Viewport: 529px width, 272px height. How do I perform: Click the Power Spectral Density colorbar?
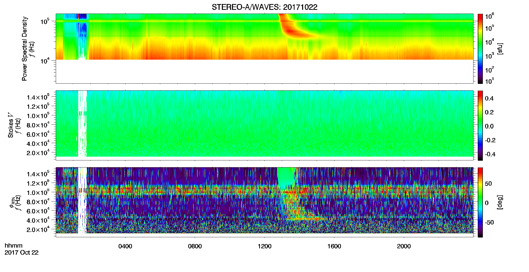(x=480, y=49)
